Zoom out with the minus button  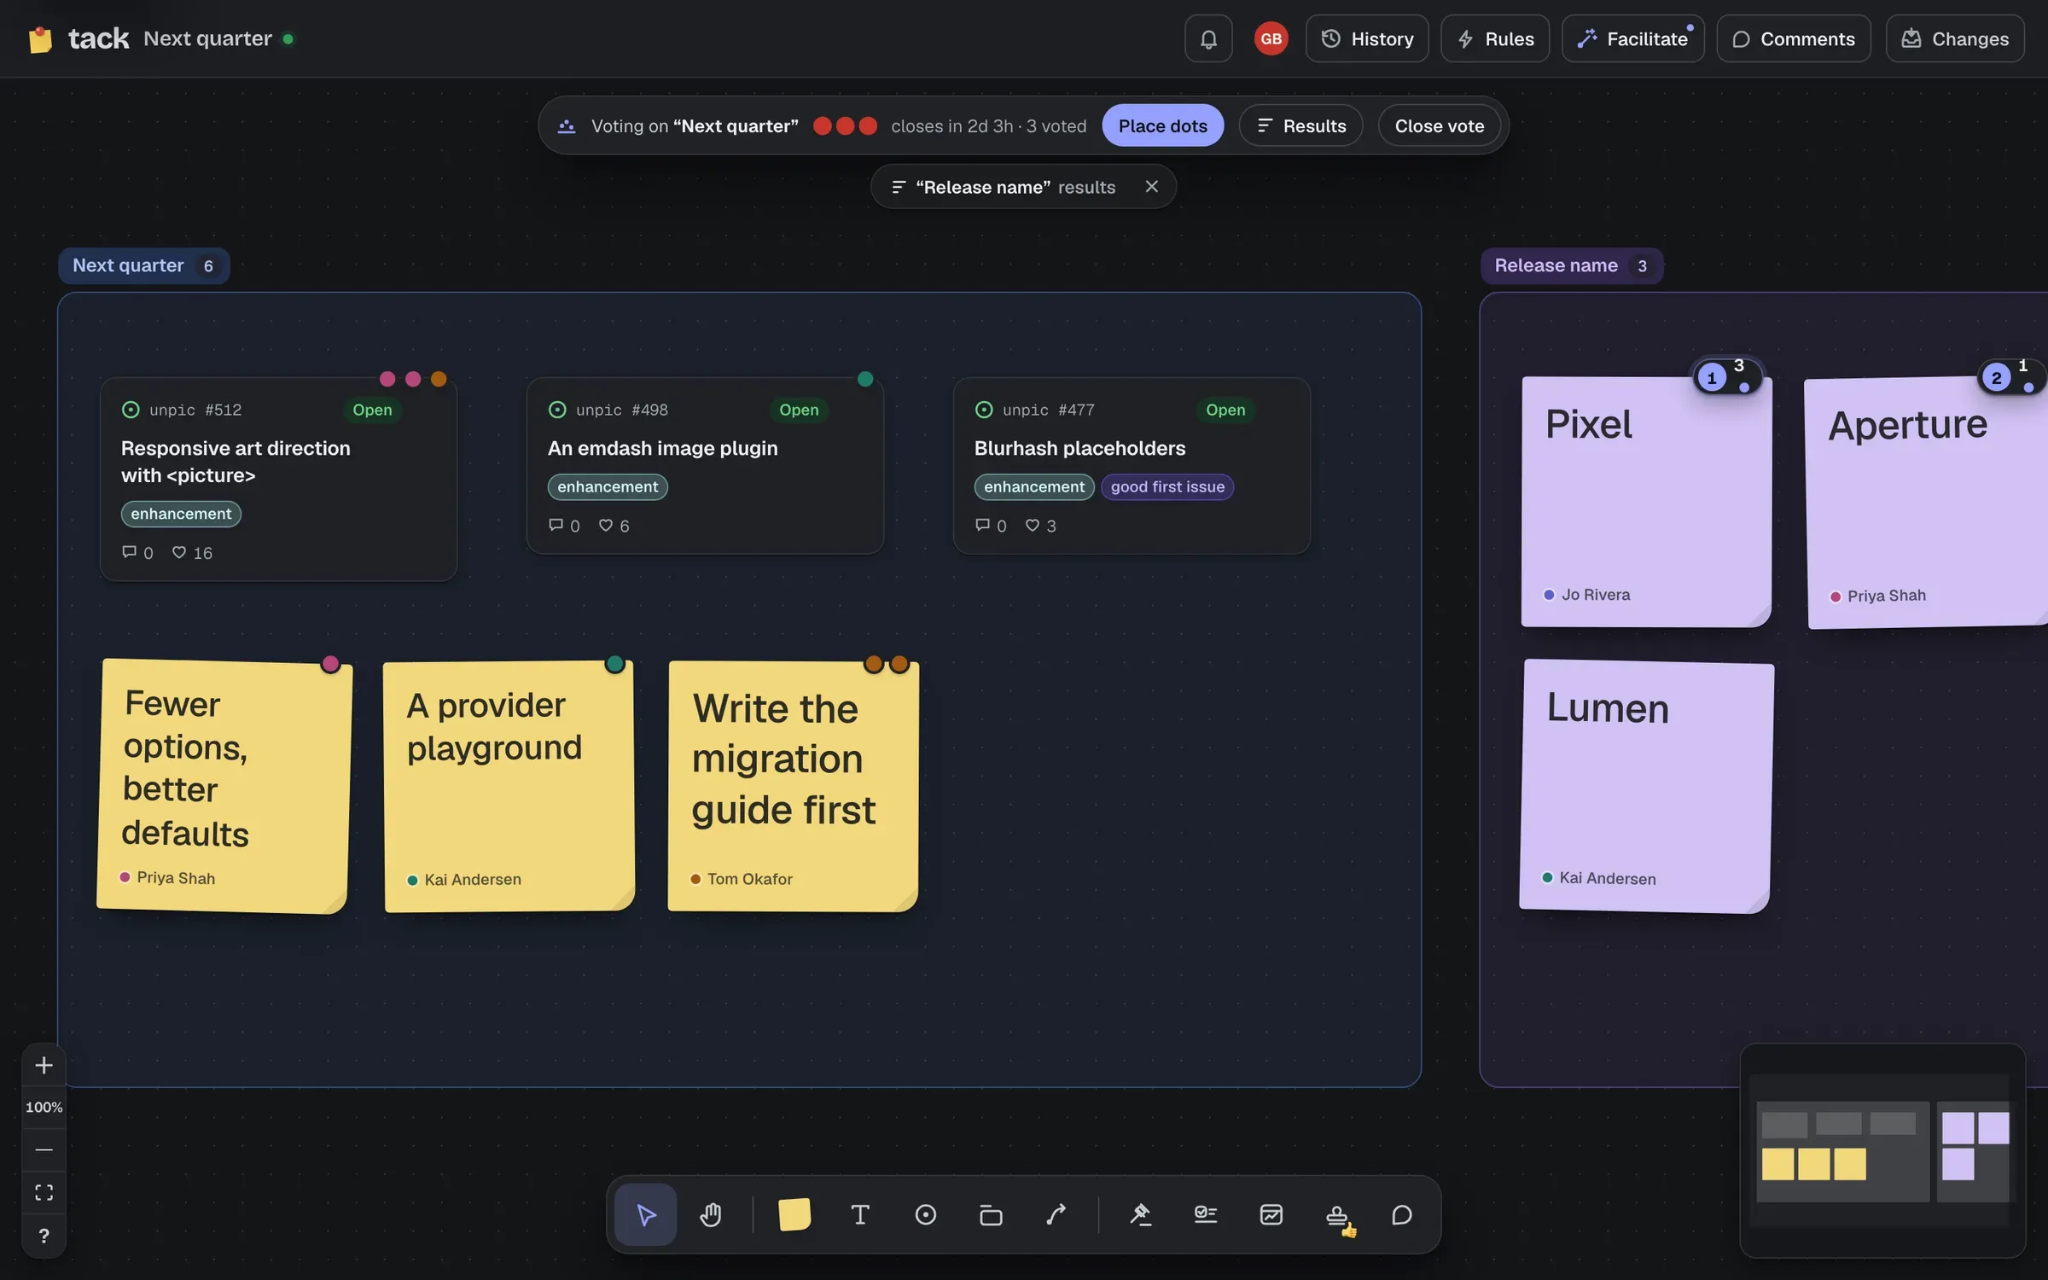[44, 1149]
